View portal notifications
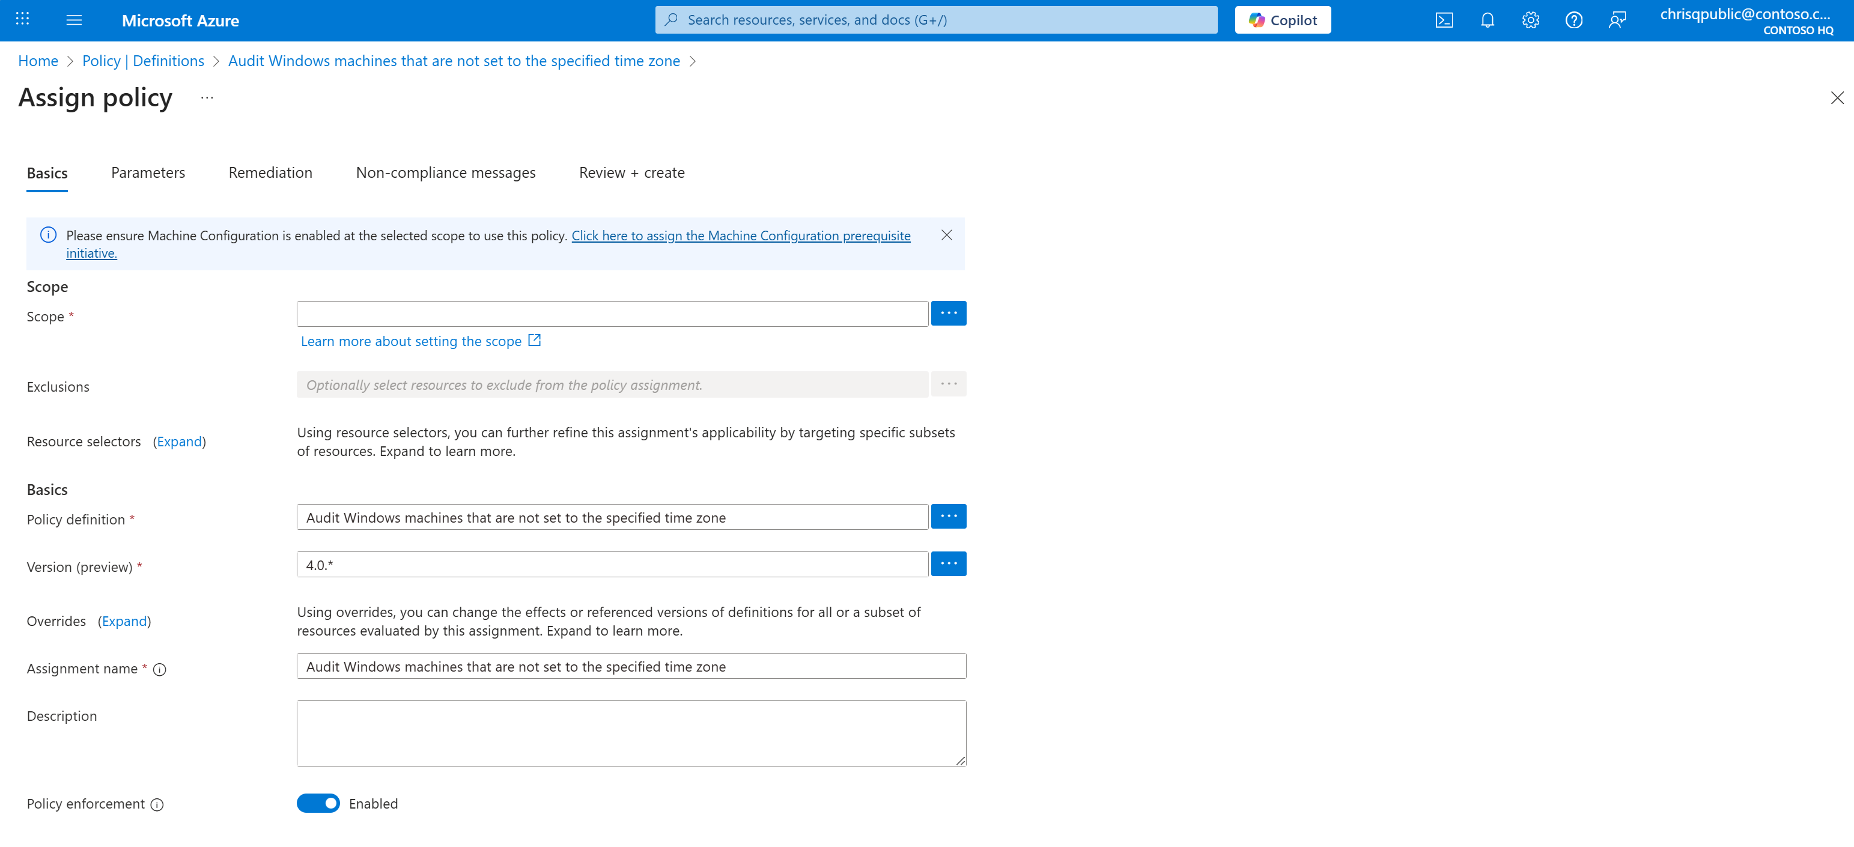The image size is (1854, 847). [1487, 19]
